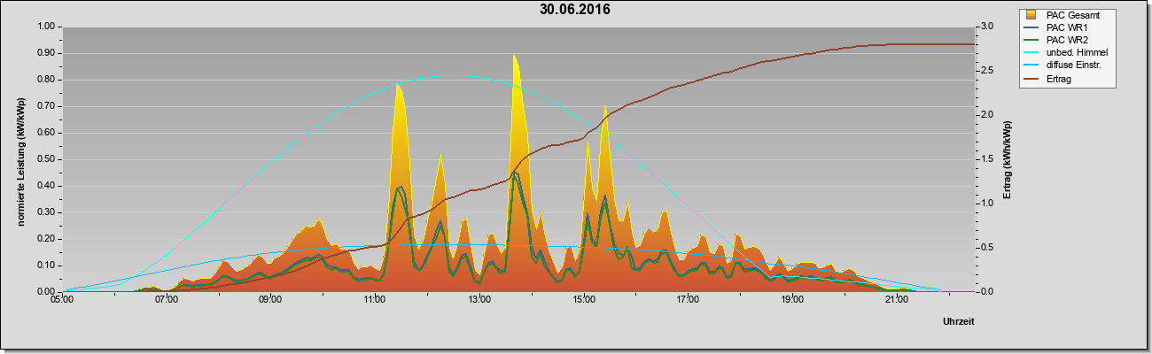Click the unbed. Himmel legend line
The height and width of the screenshot is (354, 1152).
click(x=1032, y=52)
